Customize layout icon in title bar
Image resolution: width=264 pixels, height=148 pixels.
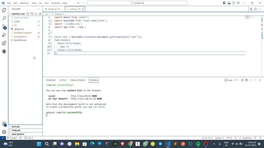coord(238,3)
